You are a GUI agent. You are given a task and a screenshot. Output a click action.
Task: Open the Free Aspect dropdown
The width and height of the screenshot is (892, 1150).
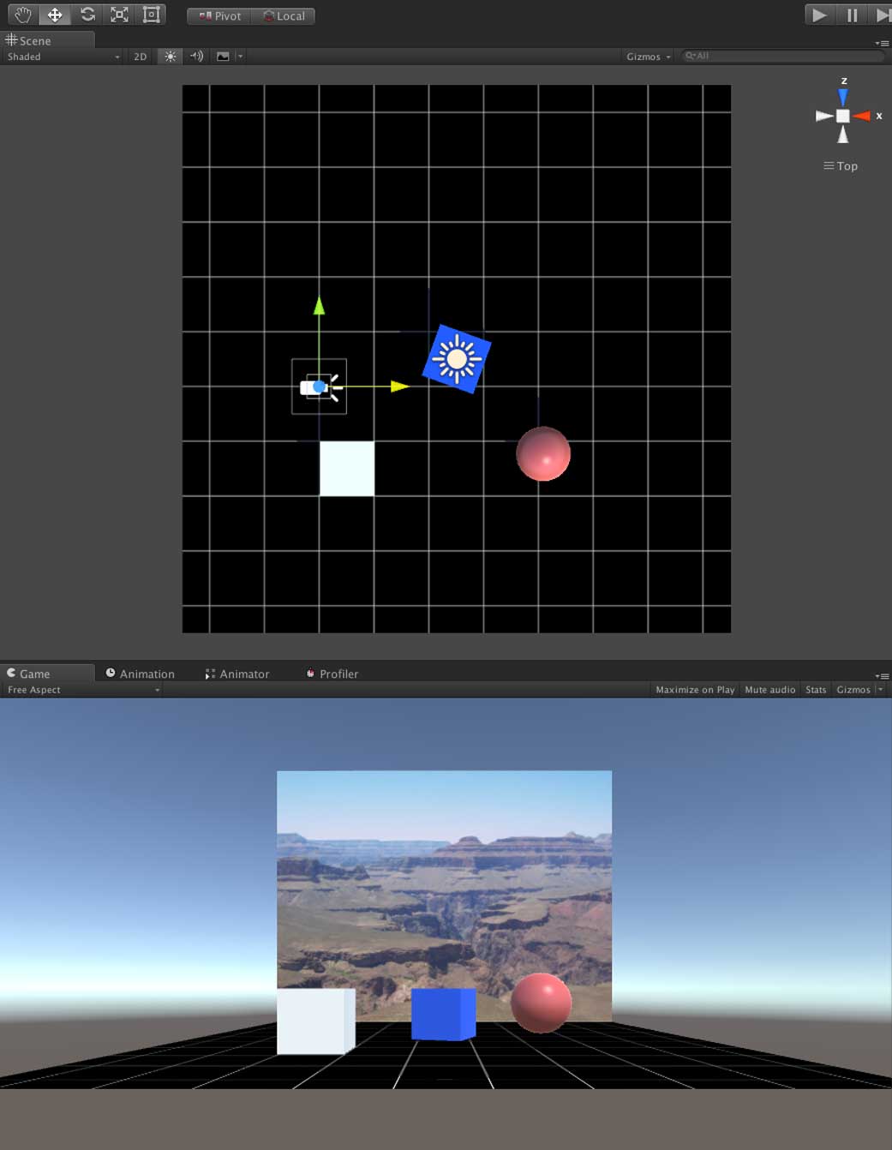tap(83, 690)
